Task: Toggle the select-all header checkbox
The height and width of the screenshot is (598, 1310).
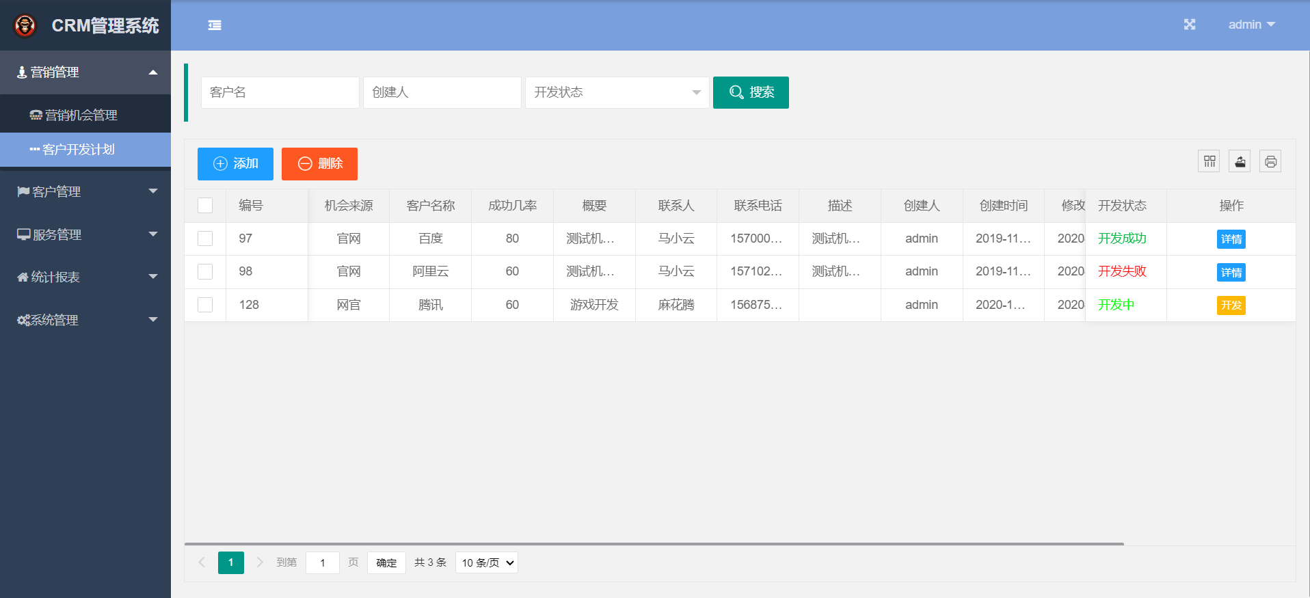Action: 205,206
